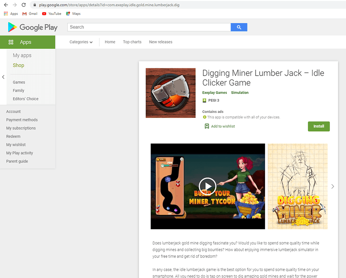
Task: Select Shop in the sidebar
Action: pyautogui.click(x=19, y=65)
